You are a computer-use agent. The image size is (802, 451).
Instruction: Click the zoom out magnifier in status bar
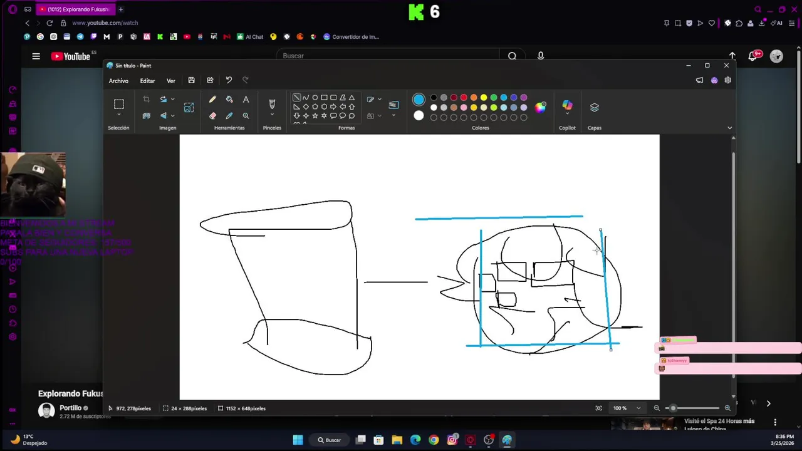click(657, 408)
